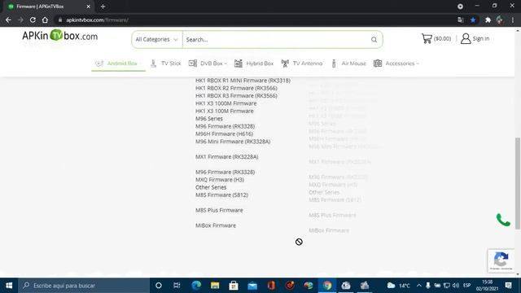Click the reCAPTCHA badge
This screenshot has height=293, width=521.
pyautogui.click(x=501, y=260)
